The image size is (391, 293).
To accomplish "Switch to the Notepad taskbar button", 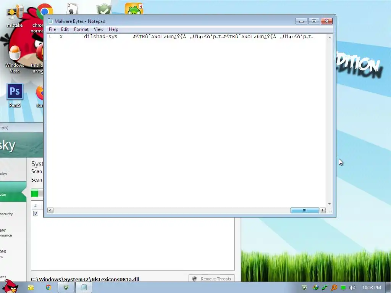I will click(x=84, y=288).
